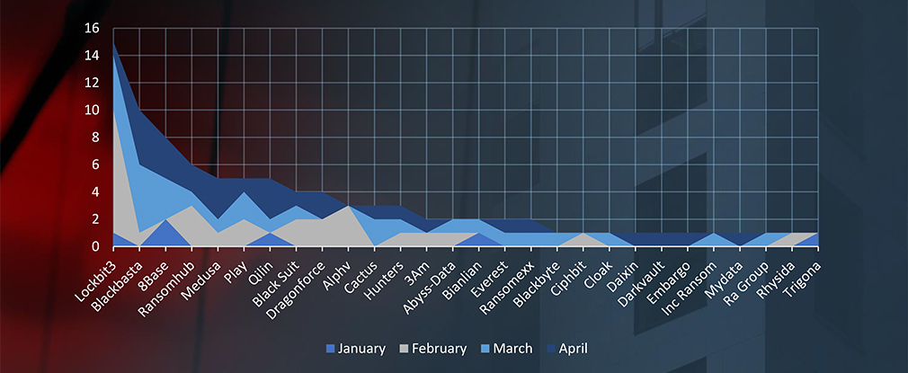Click the Cloak axis label

[600, 274]
